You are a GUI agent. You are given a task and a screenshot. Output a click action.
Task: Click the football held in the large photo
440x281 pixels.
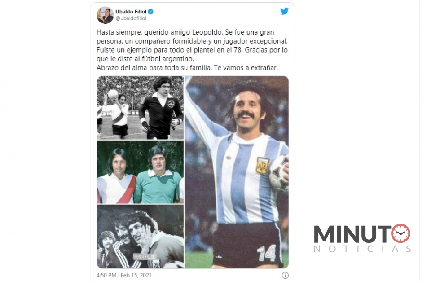pos(279,174)
